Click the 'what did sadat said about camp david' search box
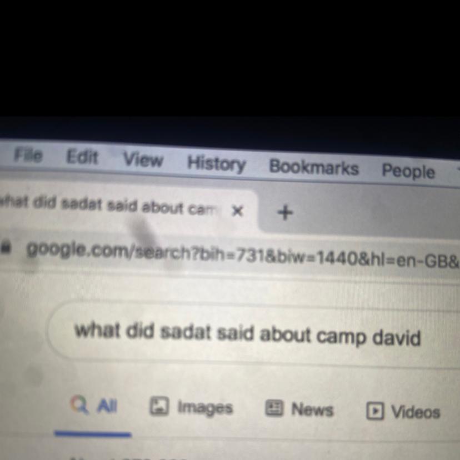Screen dimensions: 460x460 [252, 334]
